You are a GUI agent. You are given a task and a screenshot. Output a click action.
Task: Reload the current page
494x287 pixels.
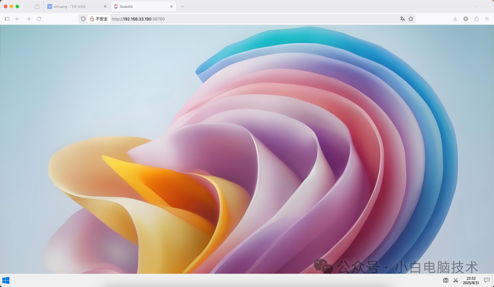(39, 19)
